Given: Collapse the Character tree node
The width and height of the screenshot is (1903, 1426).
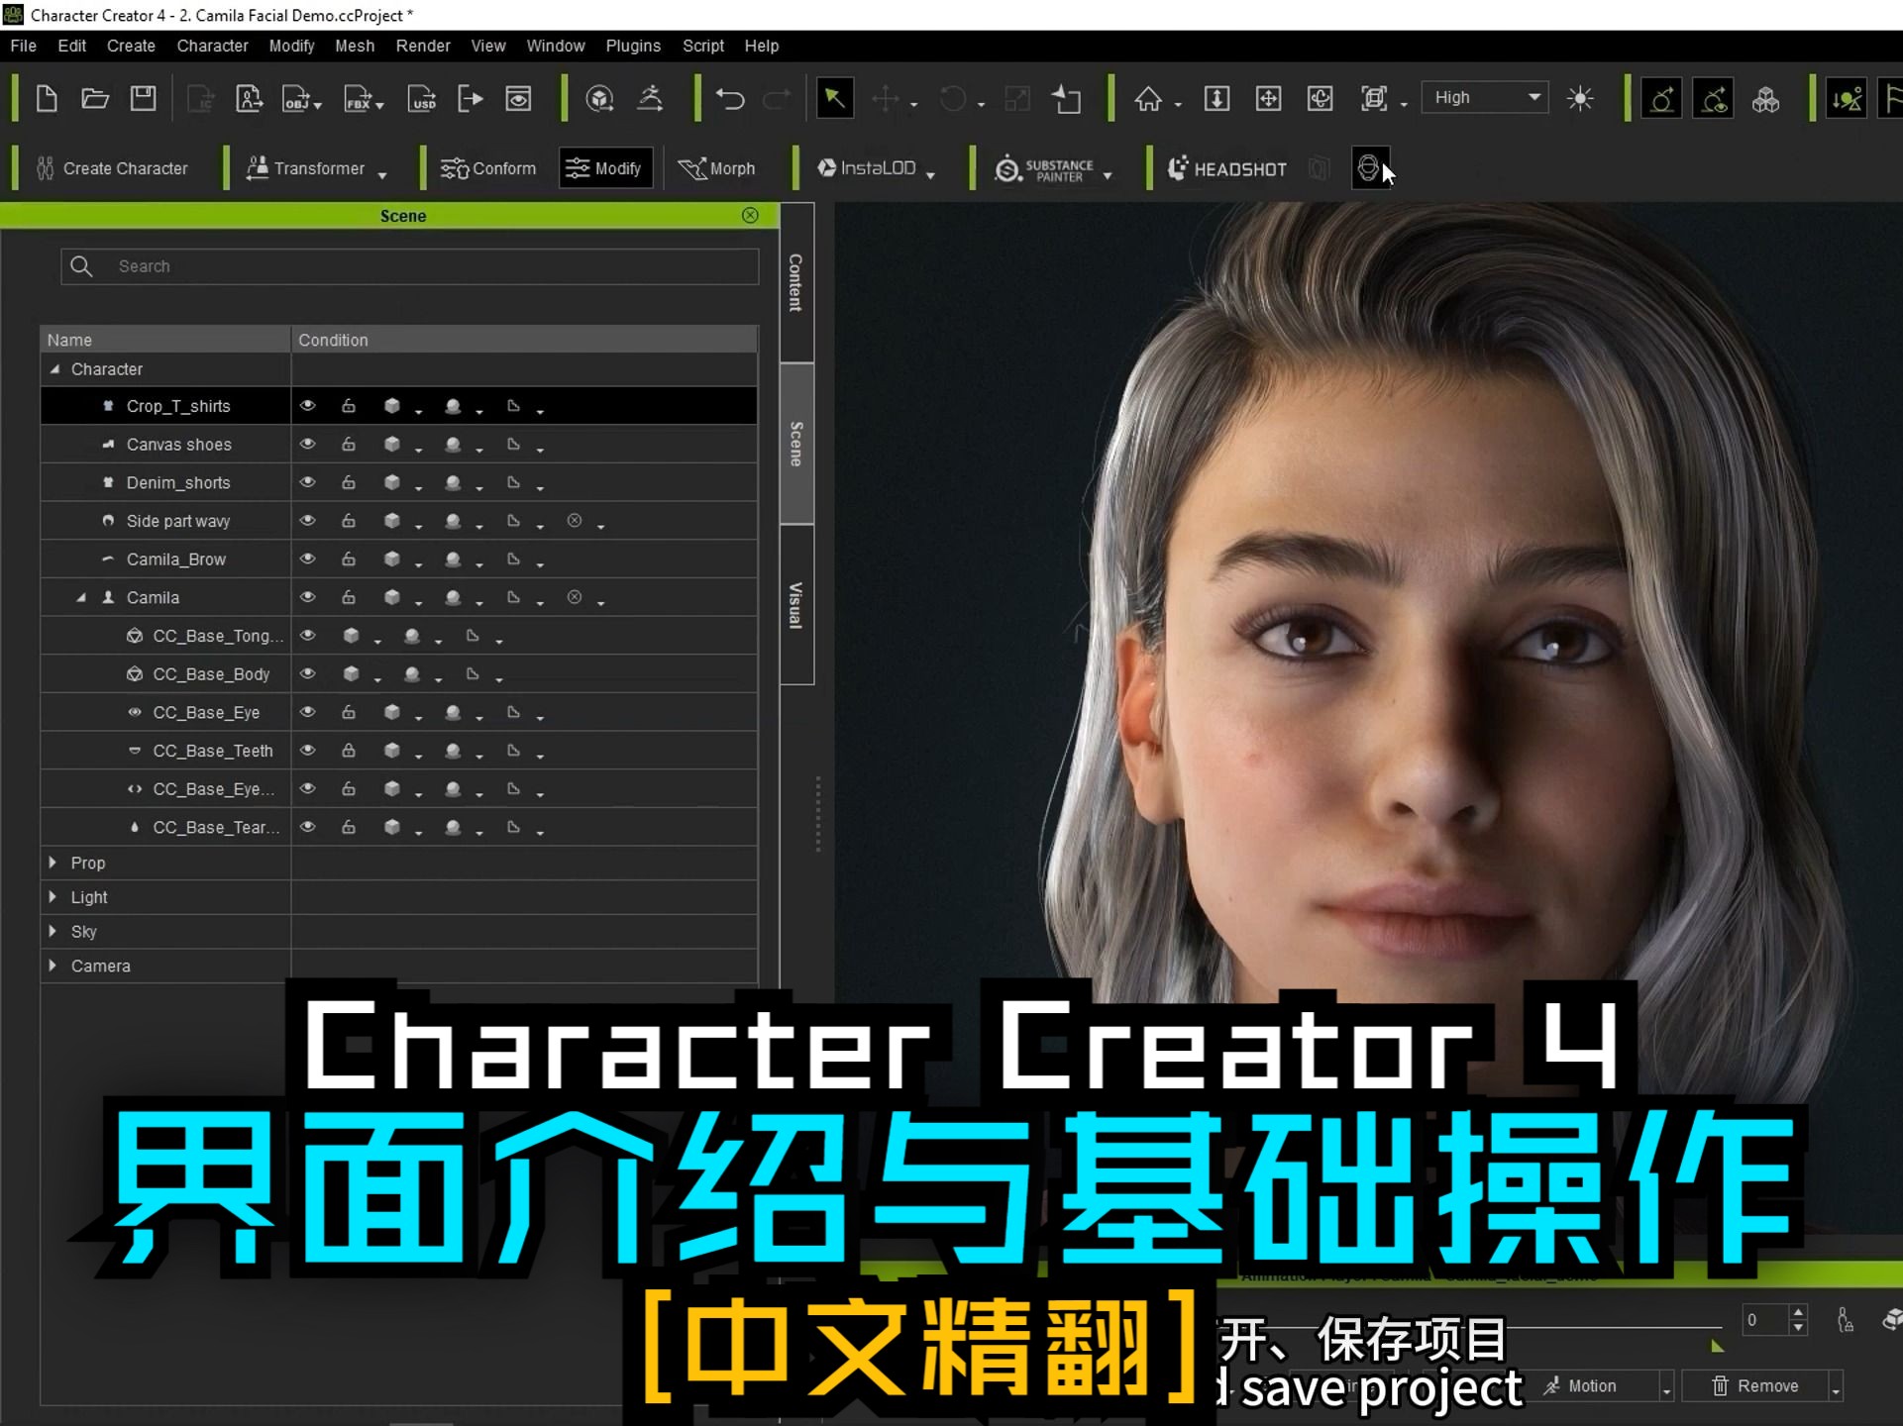Looking at the screenshot, I should tap(54, 369).
